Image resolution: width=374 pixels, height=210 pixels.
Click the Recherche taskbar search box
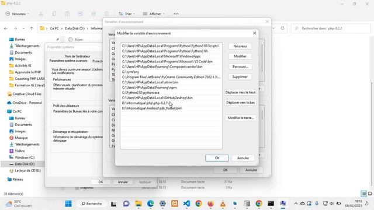point(92,204)
